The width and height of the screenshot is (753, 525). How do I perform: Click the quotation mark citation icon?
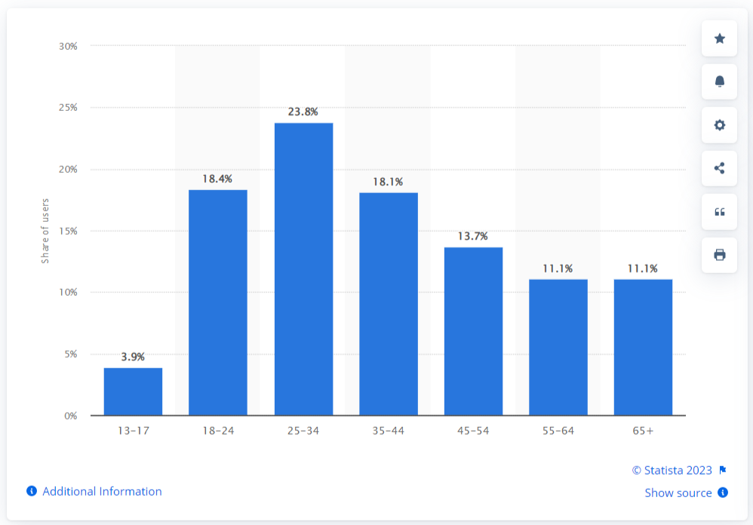click(x=719, y=212)
